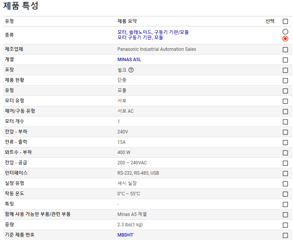Click the 제품 요약 column header

tap(127, 21)
